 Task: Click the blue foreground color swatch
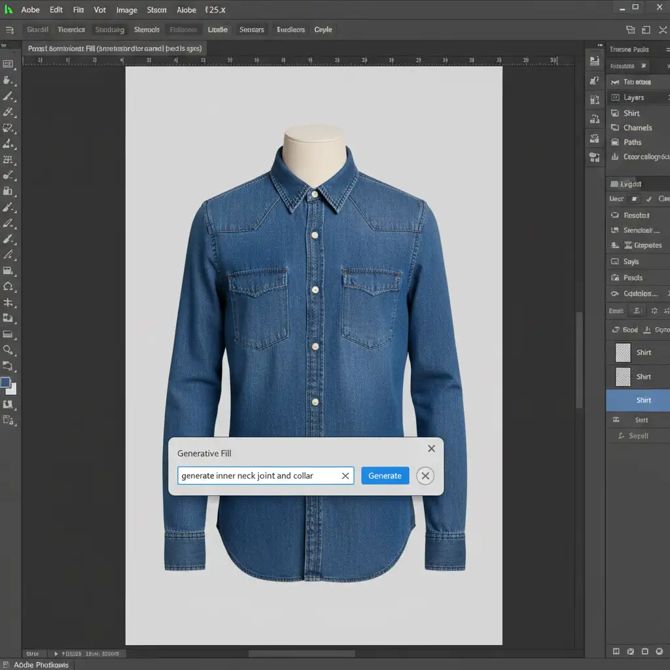(6, 383)
